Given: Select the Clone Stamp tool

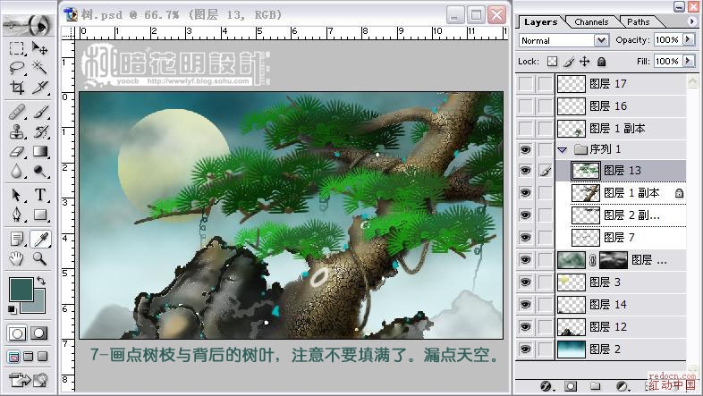Looking at the screenshot, I should 17,131.
